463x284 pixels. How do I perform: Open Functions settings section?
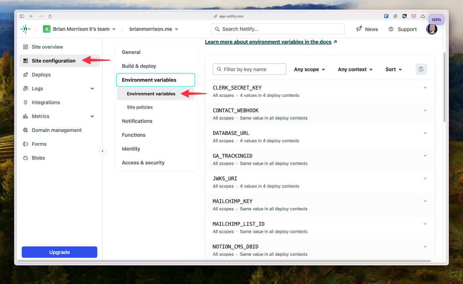point(133,135)
